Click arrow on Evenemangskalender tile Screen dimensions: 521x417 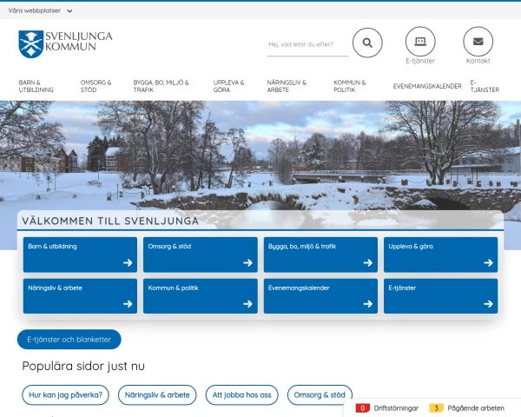tap(368, 304)
